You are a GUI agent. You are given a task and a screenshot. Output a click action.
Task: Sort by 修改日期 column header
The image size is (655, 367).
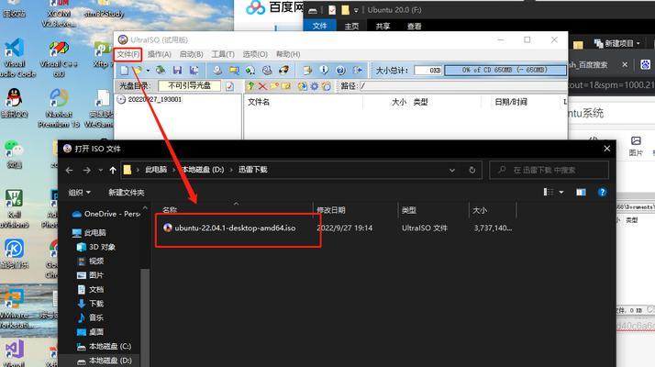pyautogui.click(x=331, y=210)
